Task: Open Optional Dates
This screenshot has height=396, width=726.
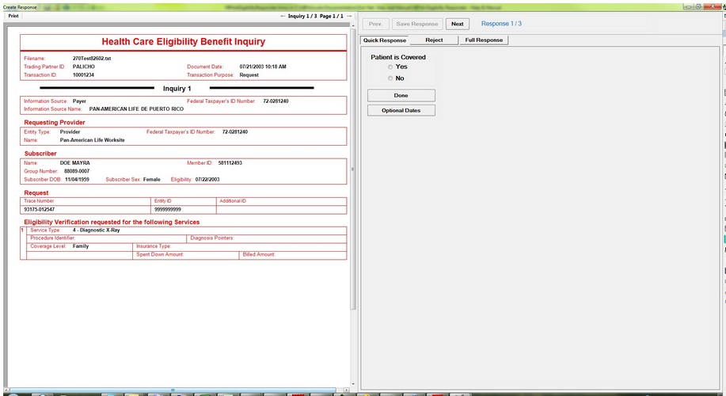Action: (401, 110)
